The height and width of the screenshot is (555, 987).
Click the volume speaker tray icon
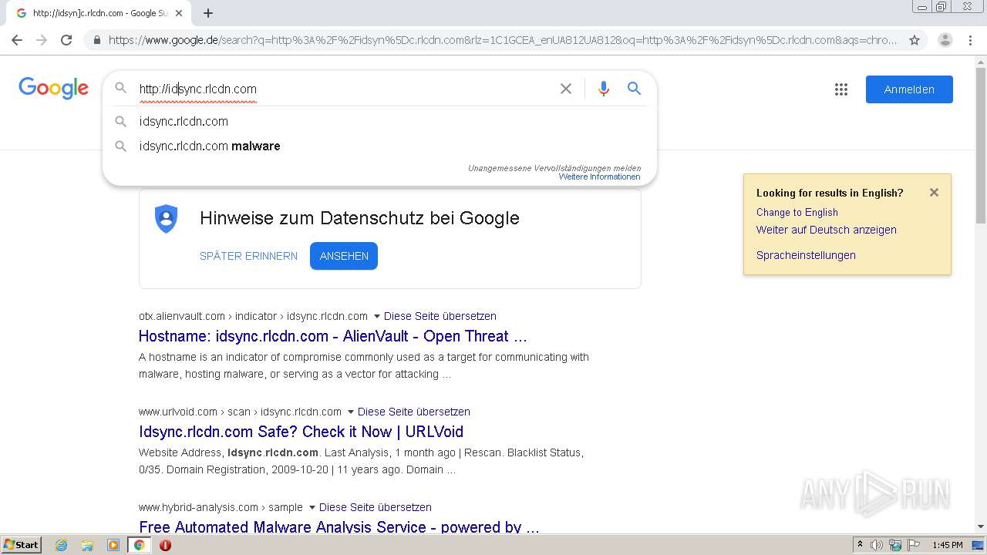[x=877, y=545]
